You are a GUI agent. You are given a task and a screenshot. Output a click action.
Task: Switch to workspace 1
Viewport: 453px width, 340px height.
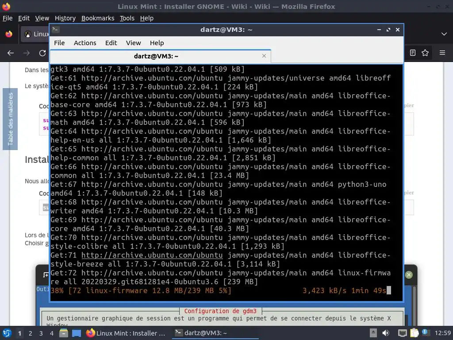(x=19, y=333)
